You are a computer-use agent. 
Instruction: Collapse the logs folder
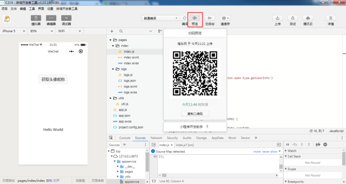click(x=113, y=69)
